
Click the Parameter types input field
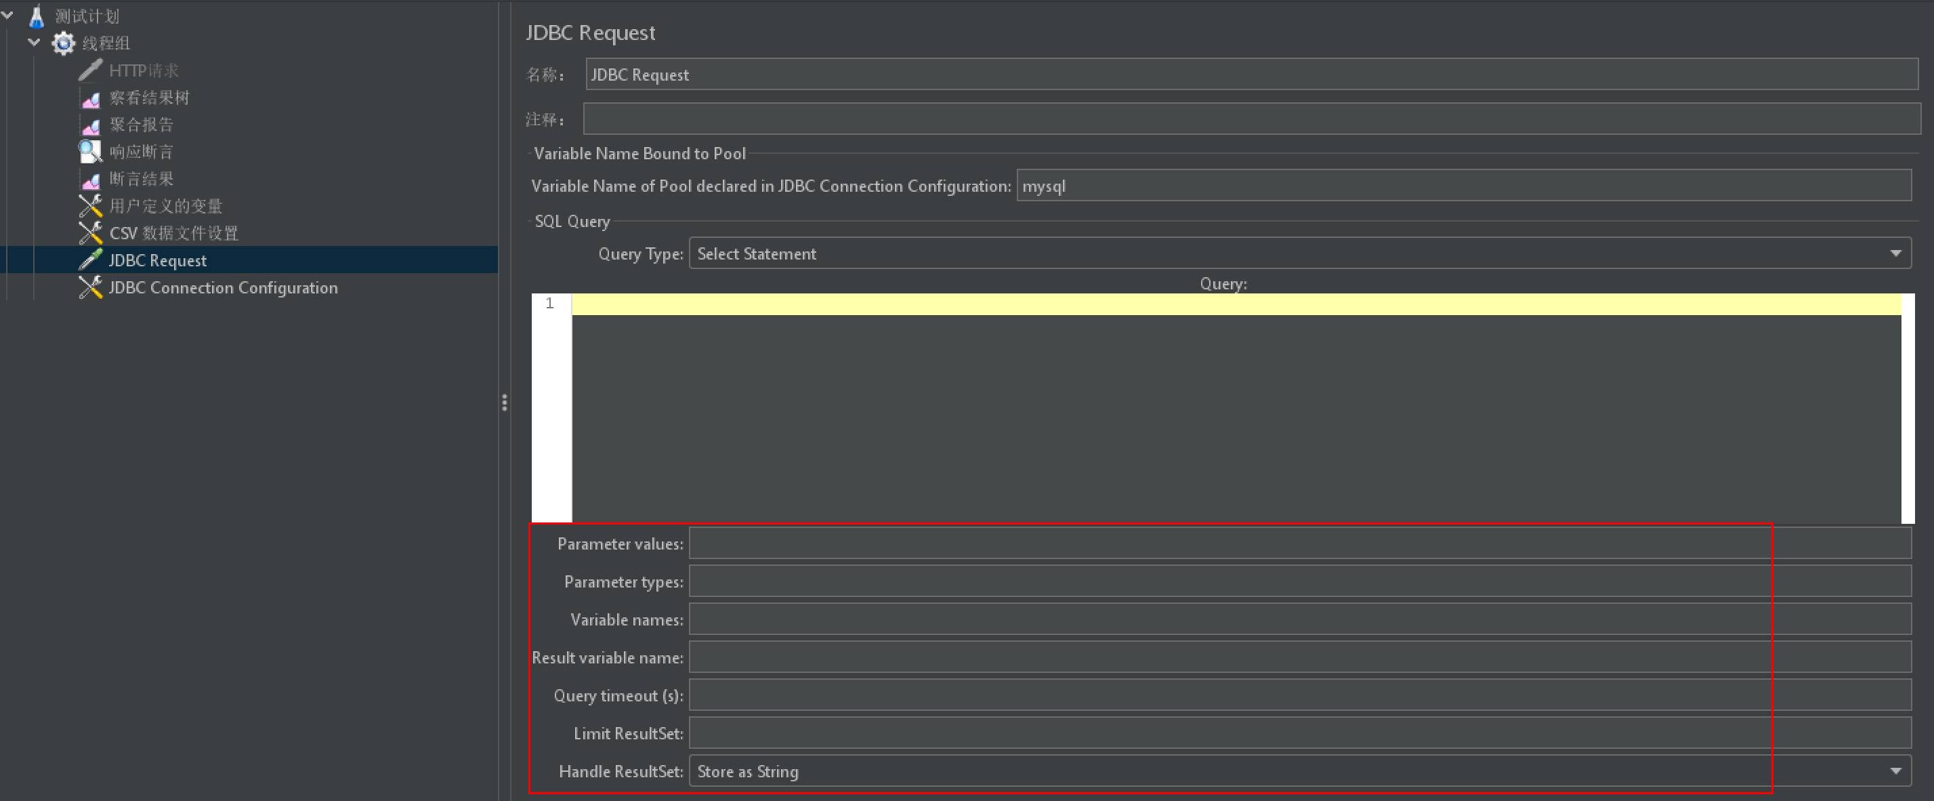1301,581
